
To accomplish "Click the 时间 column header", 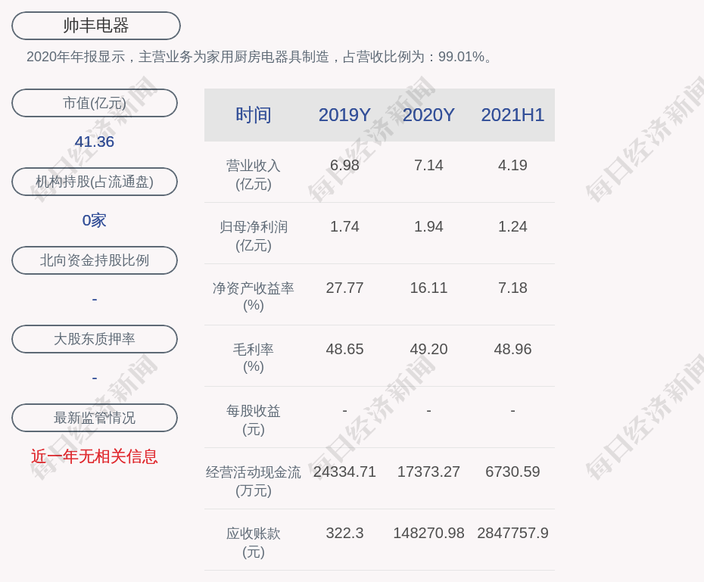I will click(254, 115).
